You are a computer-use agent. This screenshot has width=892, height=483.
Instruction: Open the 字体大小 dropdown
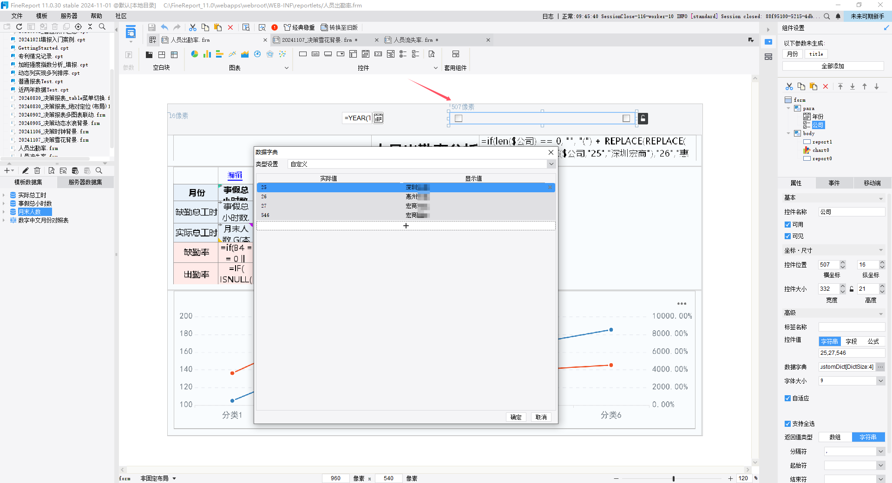point(880,381)
